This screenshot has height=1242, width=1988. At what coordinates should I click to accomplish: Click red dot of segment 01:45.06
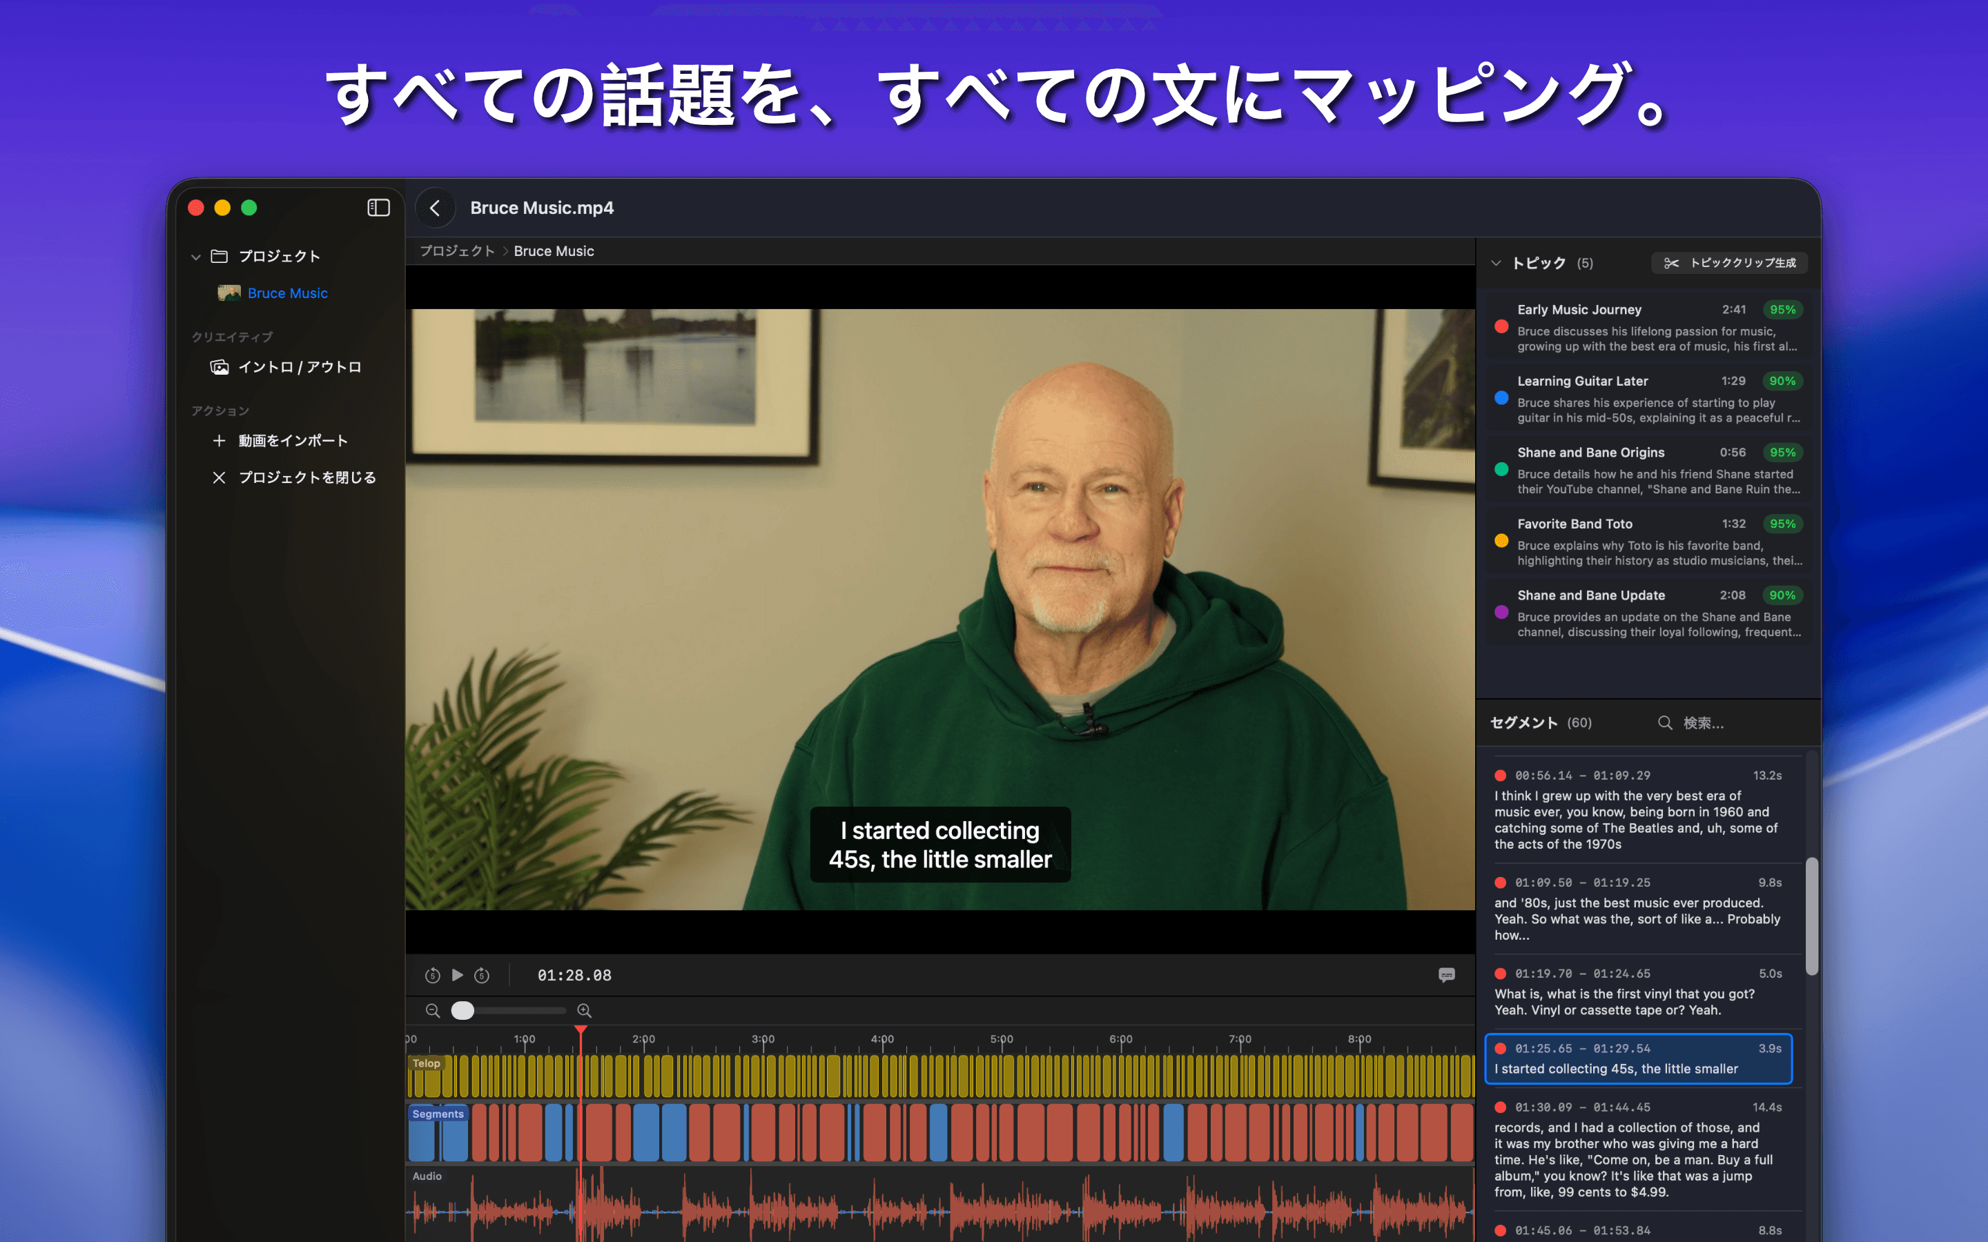coord(1500,1230)
